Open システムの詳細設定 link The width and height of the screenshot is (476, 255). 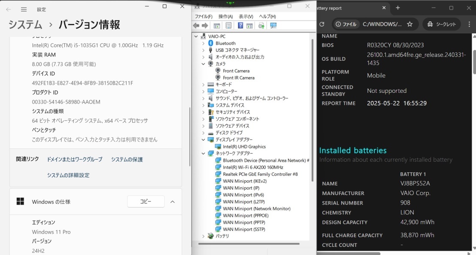68,175
